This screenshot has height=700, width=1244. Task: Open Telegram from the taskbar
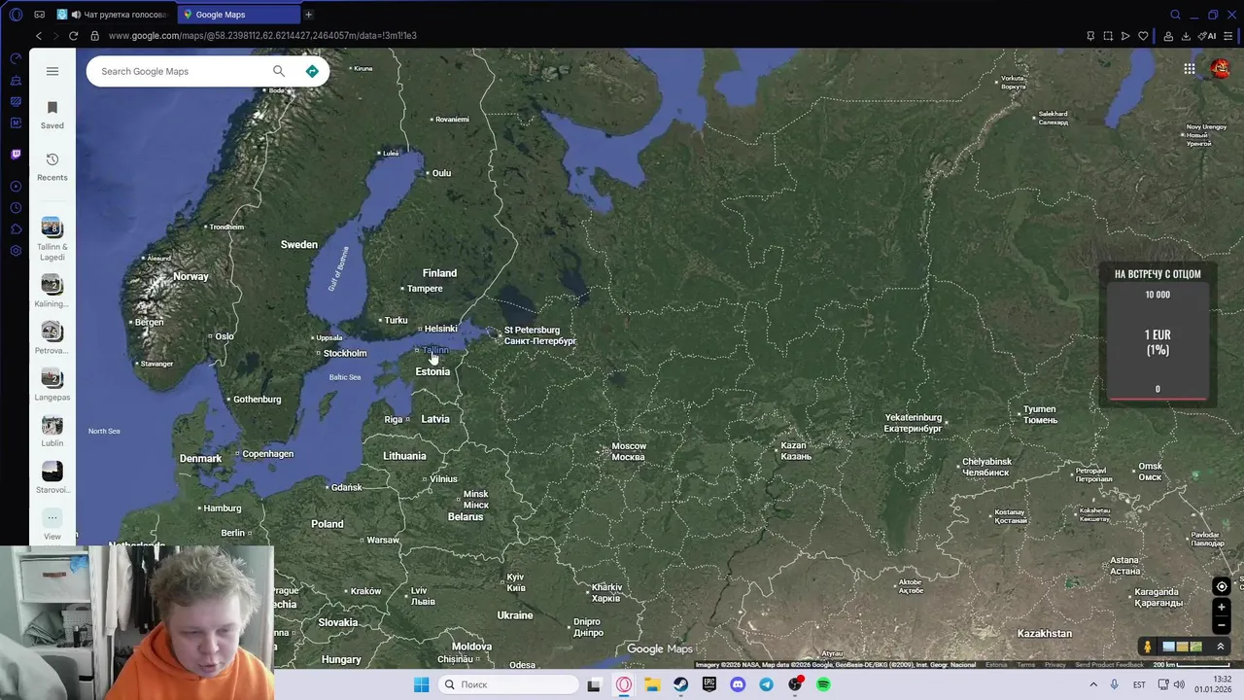[766, 684]
